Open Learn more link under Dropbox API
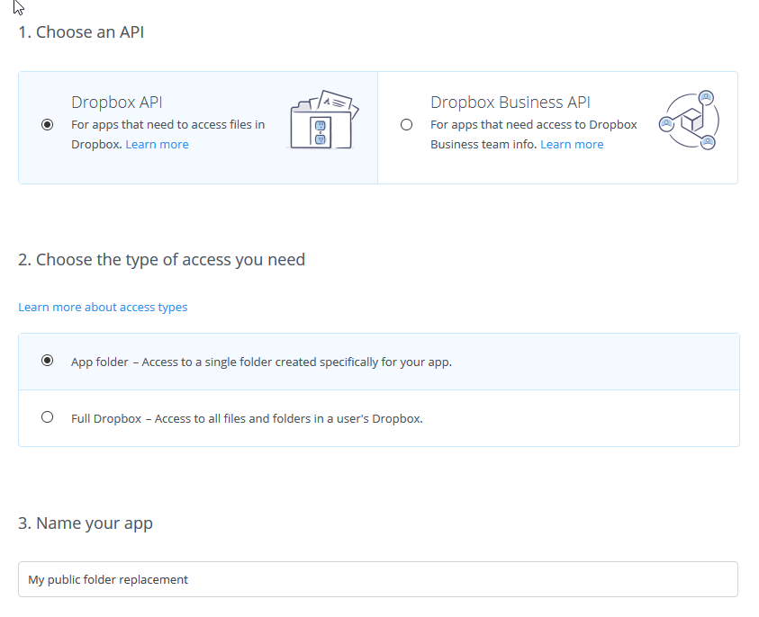This screenshot has width=759, height=617. point(157,145)
